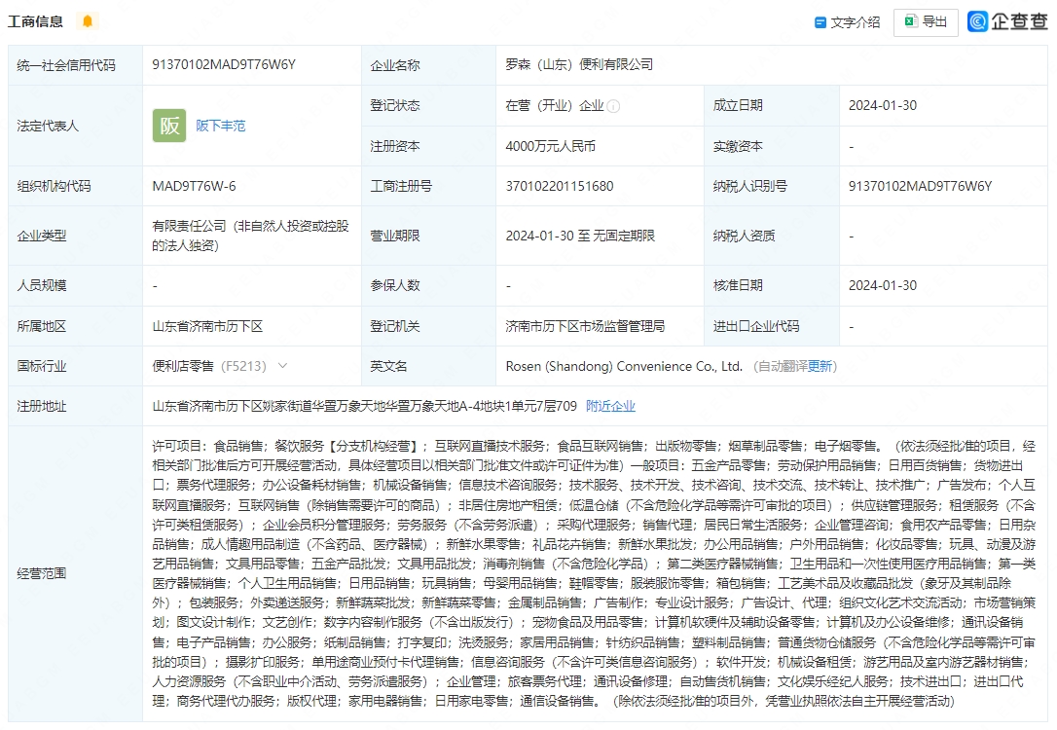Image resolution: width=1057 pixels, height=730 pixels.
Task: Click the 文字介绍 icon
Action: 820,23
